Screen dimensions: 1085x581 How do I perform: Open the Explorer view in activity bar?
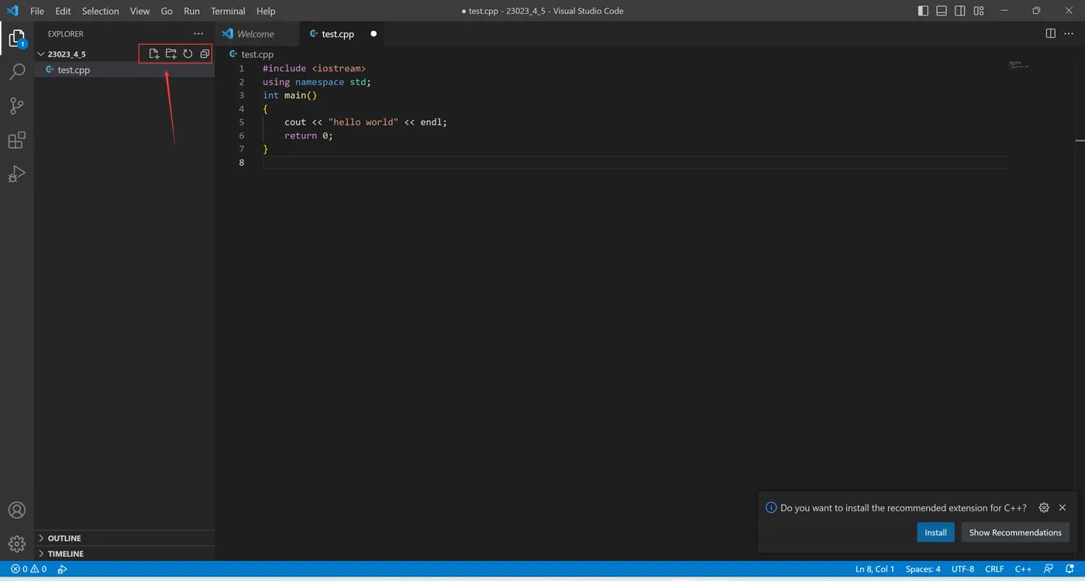point(16,38)
